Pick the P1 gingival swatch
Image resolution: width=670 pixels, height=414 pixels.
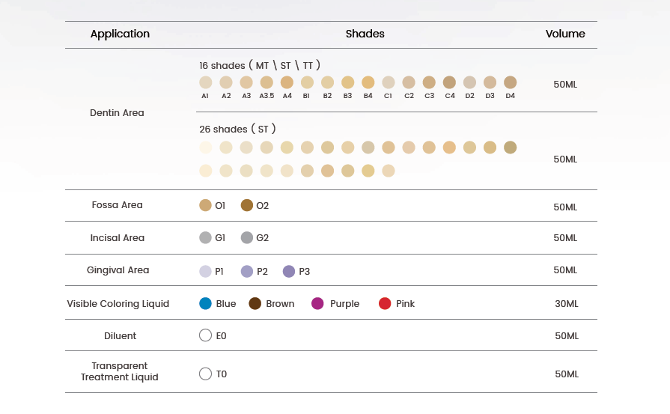pos(206,271)
